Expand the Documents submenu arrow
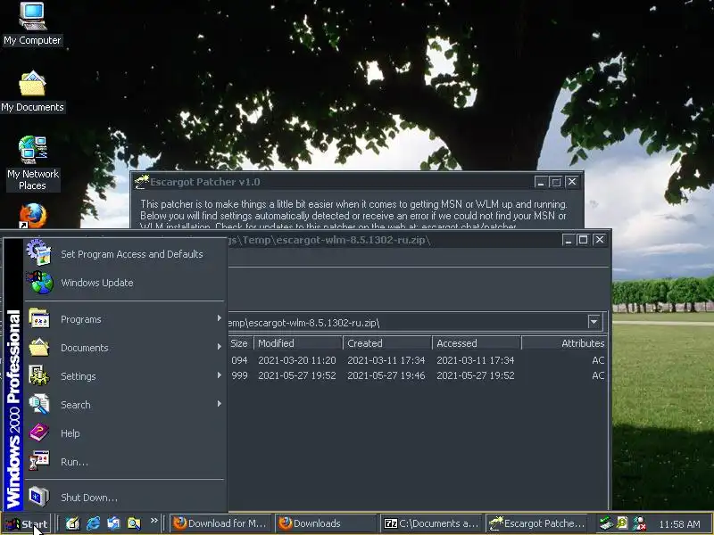The image size is (714, 535). tap(219, 347)
